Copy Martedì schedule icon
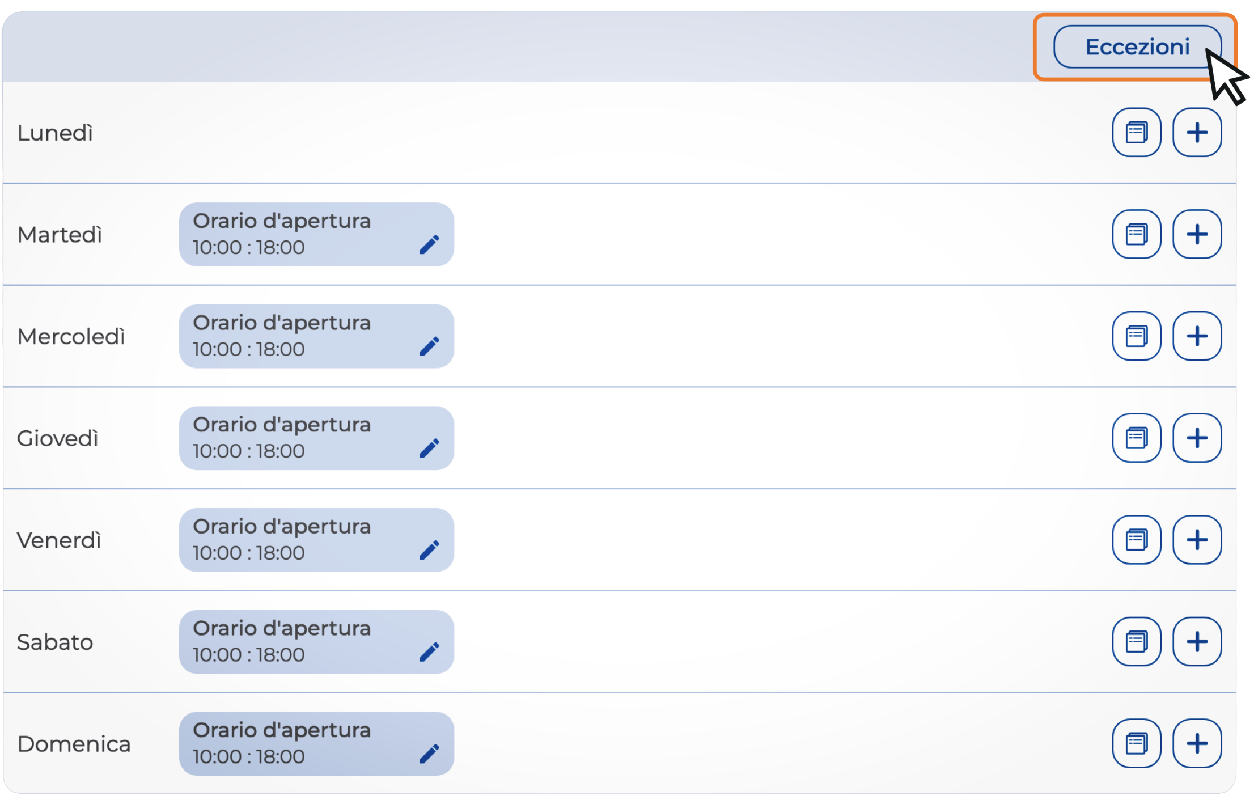 pos(1136,234)
